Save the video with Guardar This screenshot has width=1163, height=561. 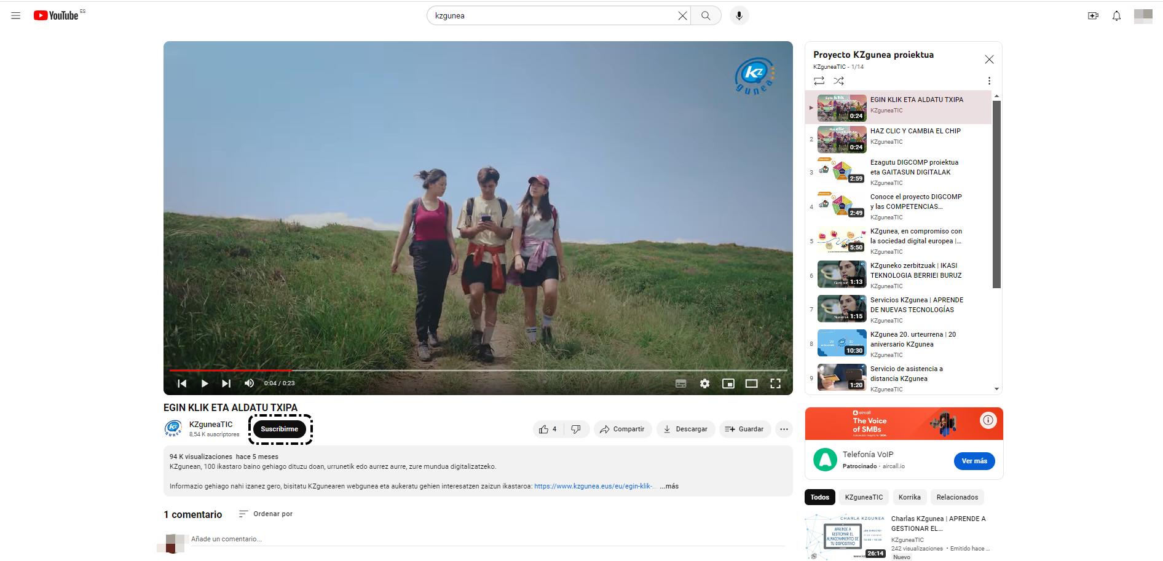(x=744, y=429)
